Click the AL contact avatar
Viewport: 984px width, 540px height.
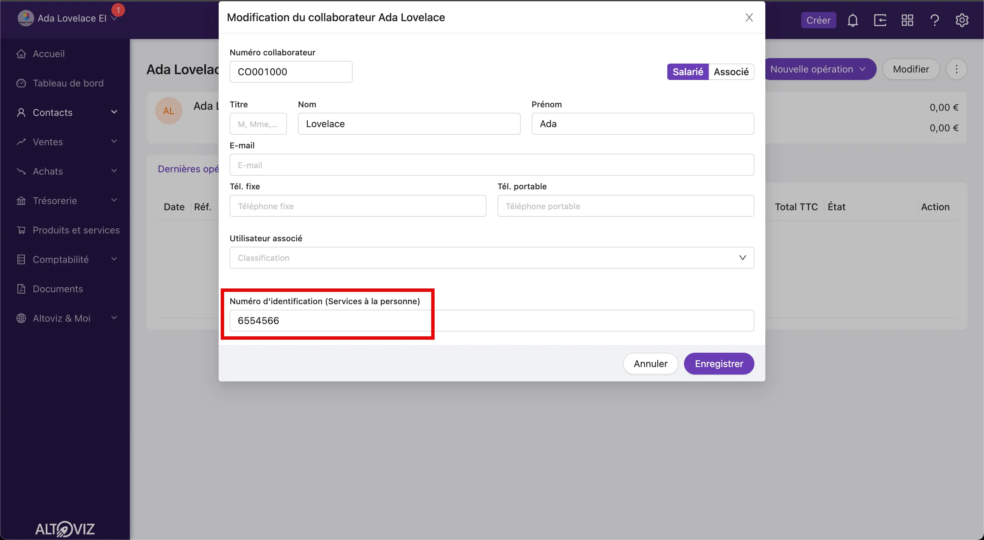168,111
